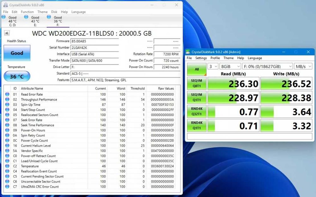Click the CrystalDiskInfo app icon in title bar
This screenshot has height=197, width=316.
tap(5, 5)
